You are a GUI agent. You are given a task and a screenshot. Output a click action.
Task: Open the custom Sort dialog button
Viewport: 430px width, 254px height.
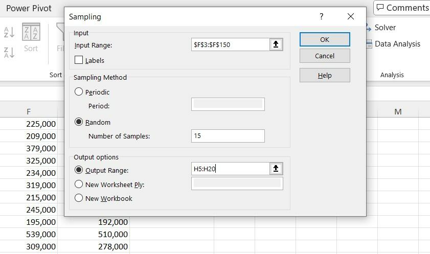click(31, 38)
